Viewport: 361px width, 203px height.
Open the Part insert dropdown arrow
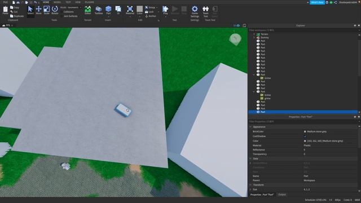[108, 16]
